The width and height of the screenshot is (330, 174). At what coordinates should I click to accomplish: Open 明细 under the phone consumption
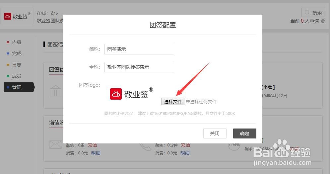tap(185, 153)
